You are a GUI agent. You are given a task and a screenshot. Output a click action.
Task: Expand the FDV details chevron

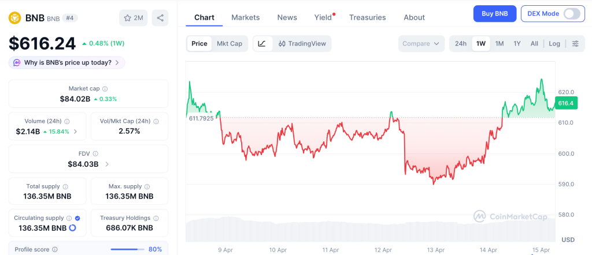[106, 164]
